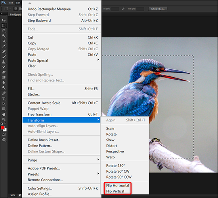The width and height of the screenshot is (218, 198).
Task: Select the Crop tool
Action: [x=4, y=41]
